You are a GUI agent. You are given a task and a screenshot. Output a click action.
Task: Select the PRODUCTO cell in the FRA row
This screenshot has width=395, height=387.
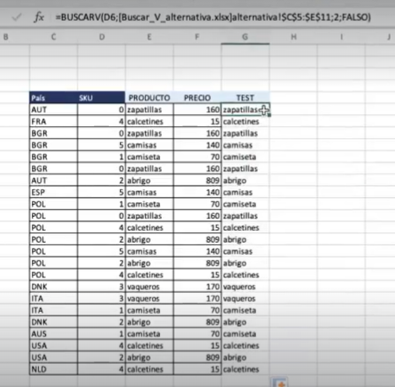click(x=150, y=122)
